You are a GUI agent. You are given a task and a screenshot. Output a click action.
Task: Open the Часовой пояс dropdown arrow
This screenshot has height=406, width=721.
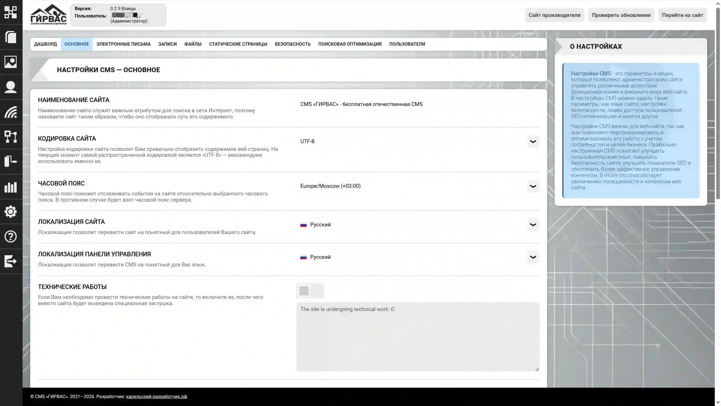tap(533, 186)
